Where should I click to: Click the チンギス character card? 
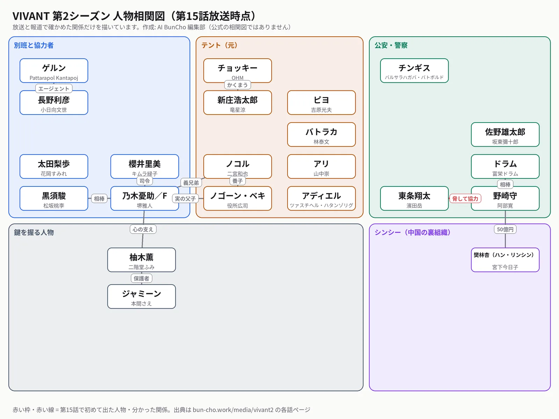(x=414, y=71)
